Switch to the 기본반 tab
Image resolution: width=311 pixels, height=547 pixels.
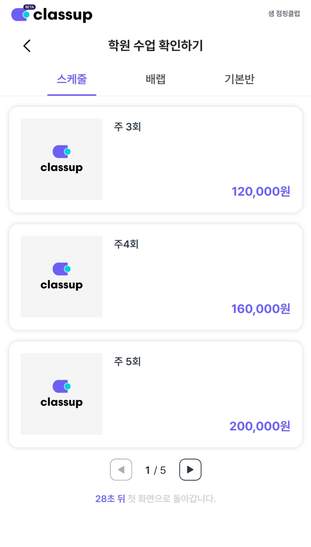239,79
